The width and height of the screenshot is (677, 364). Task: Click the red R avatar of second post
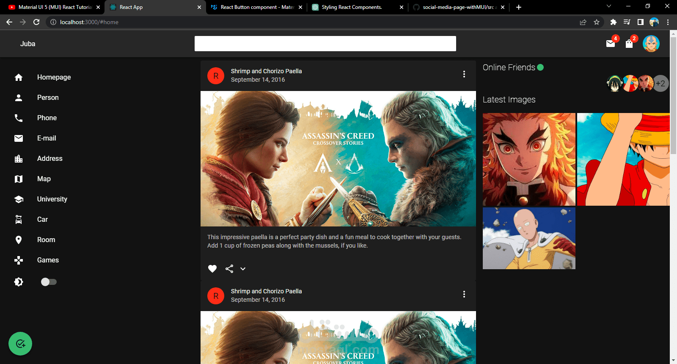click(216, 296)
